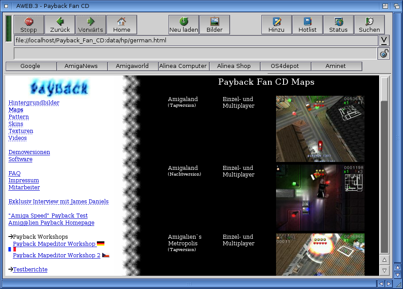
Task: Expand URL history dropdown arrow
Action: coord(384,41)
